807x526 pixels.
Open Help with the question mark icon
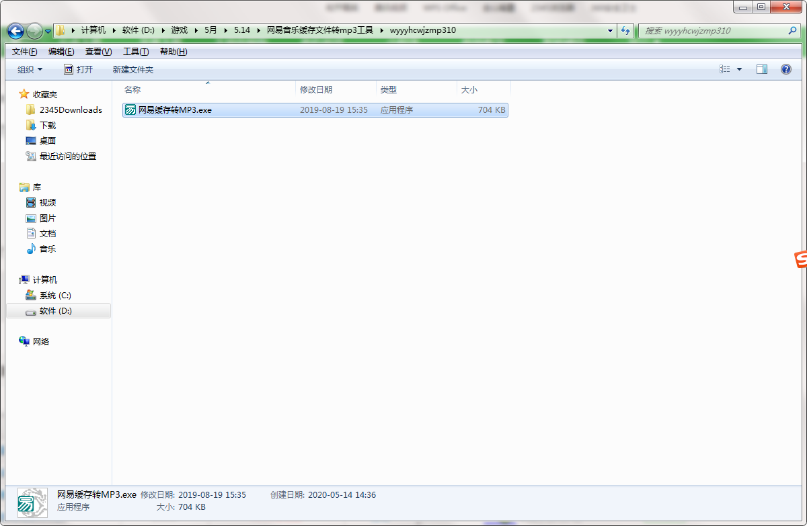(785, 69)
